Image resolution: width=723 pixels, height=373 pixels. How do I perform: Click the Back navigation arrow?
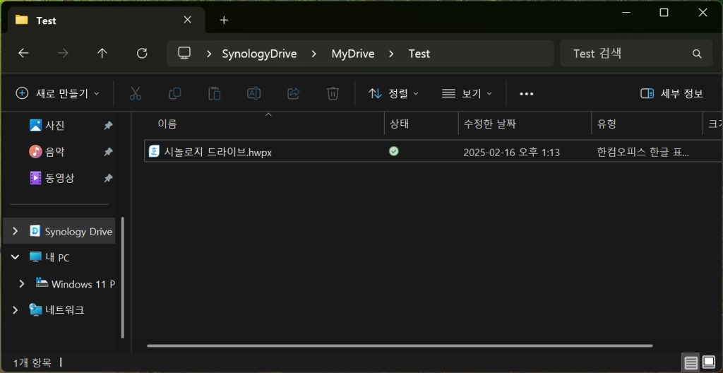click(23, 54)
